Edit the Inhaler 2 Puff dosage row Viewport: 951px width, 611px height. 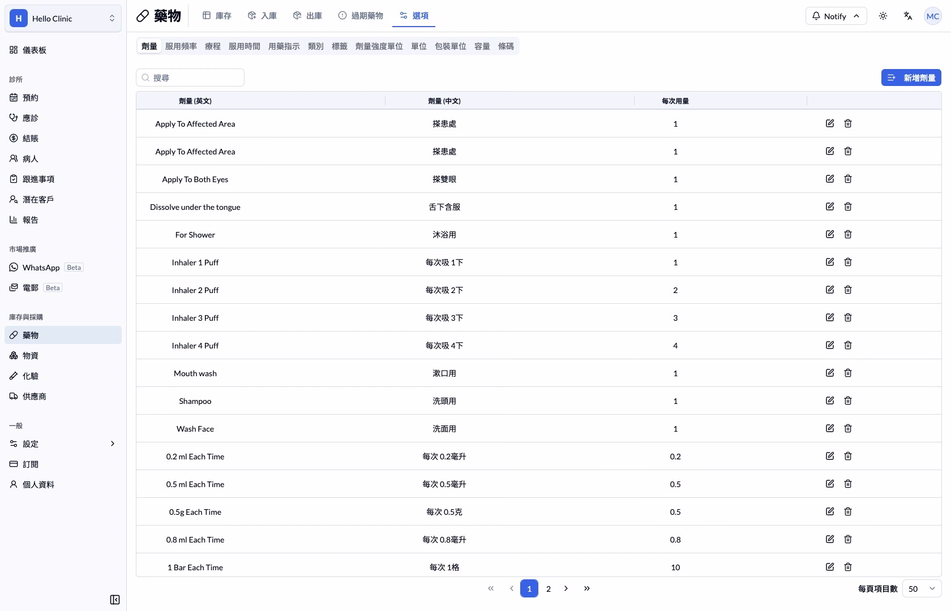click(830, 290)
